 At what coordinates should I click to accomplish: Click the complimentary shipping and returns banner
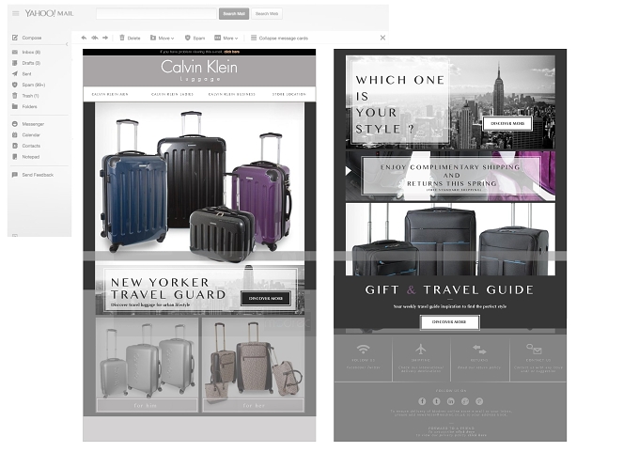coord(450,176)
